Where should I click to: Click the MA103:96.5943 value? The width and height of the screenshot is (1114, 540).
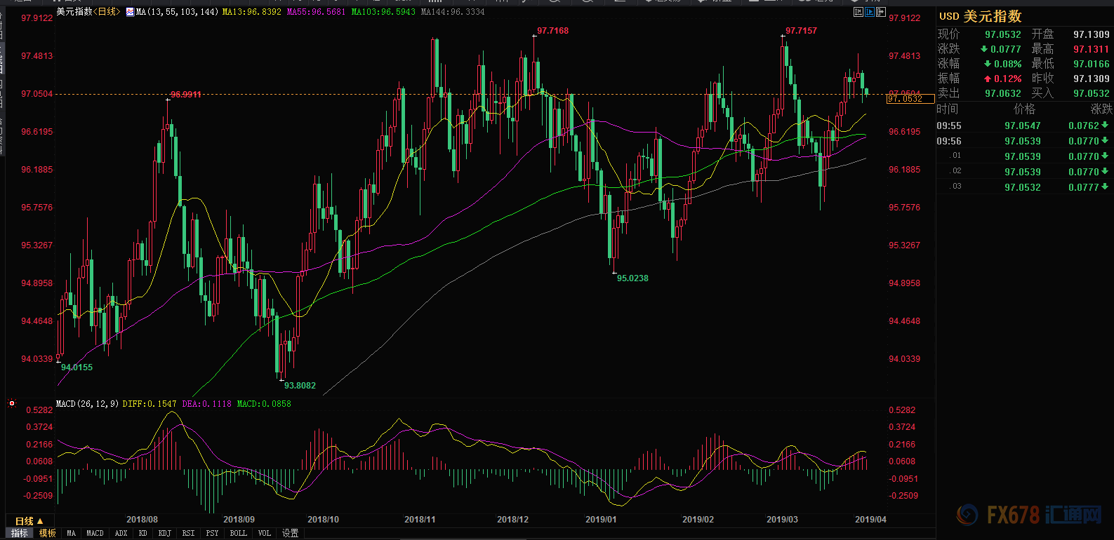(383, 12)
